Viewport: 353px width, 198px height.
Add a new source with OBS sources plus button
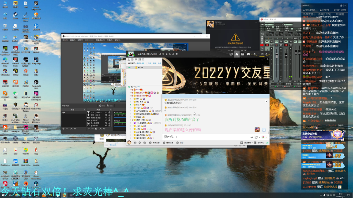(x=89, y=129)
